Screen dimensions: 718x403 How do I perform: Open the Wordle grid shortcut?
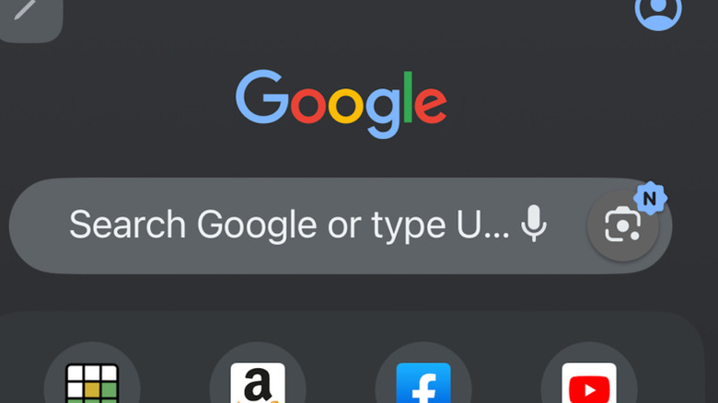(x=92, y=383)
